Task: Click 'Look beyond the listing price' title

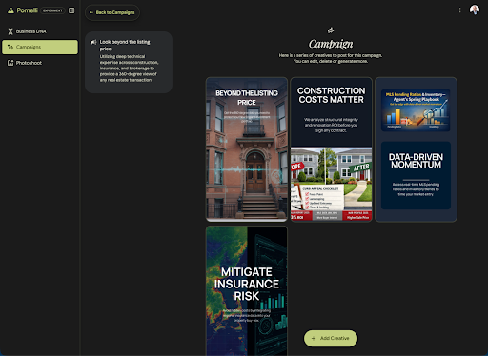Action: [x=125, y=45]
